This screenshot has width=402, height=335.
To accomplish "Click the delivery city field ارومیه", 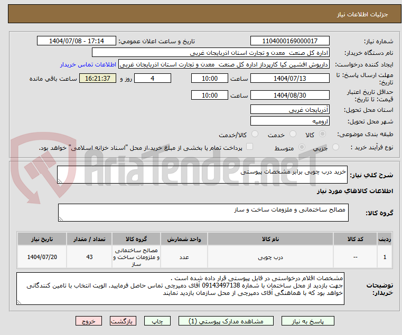I will click(x=289, y=121).
